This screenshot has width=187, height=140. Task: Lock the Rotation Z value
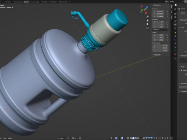(x=167, y=27)
